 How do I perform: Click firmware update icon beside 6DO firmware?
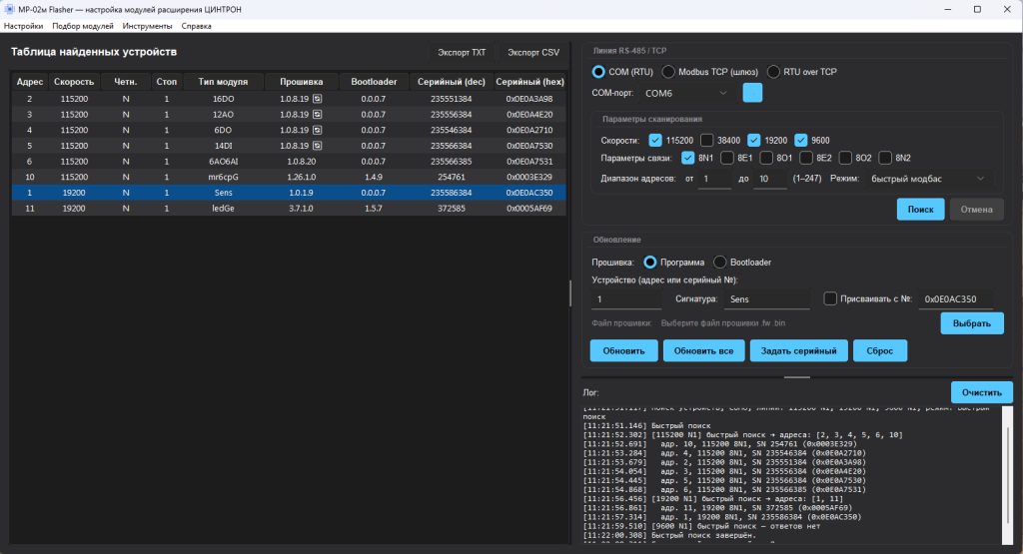[x=317, y=131]
